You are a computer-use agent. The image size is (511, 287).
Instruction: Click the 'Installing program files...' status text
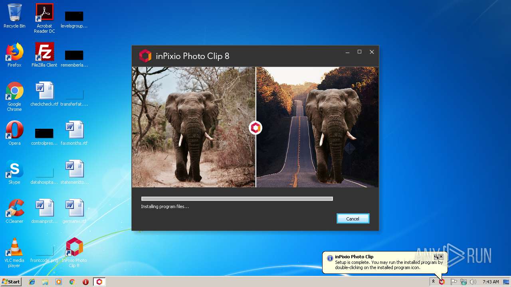tap(165, 206)
